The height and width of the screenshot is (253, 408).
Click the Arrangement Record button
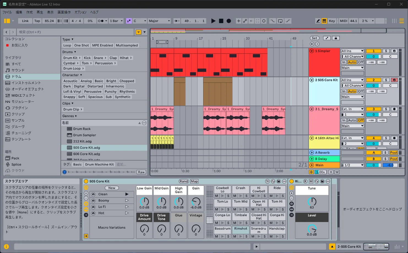(229, 21)
